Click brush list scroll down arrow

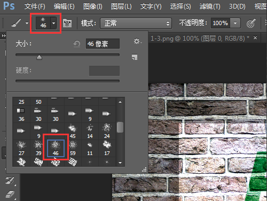(x=120, y=163)
